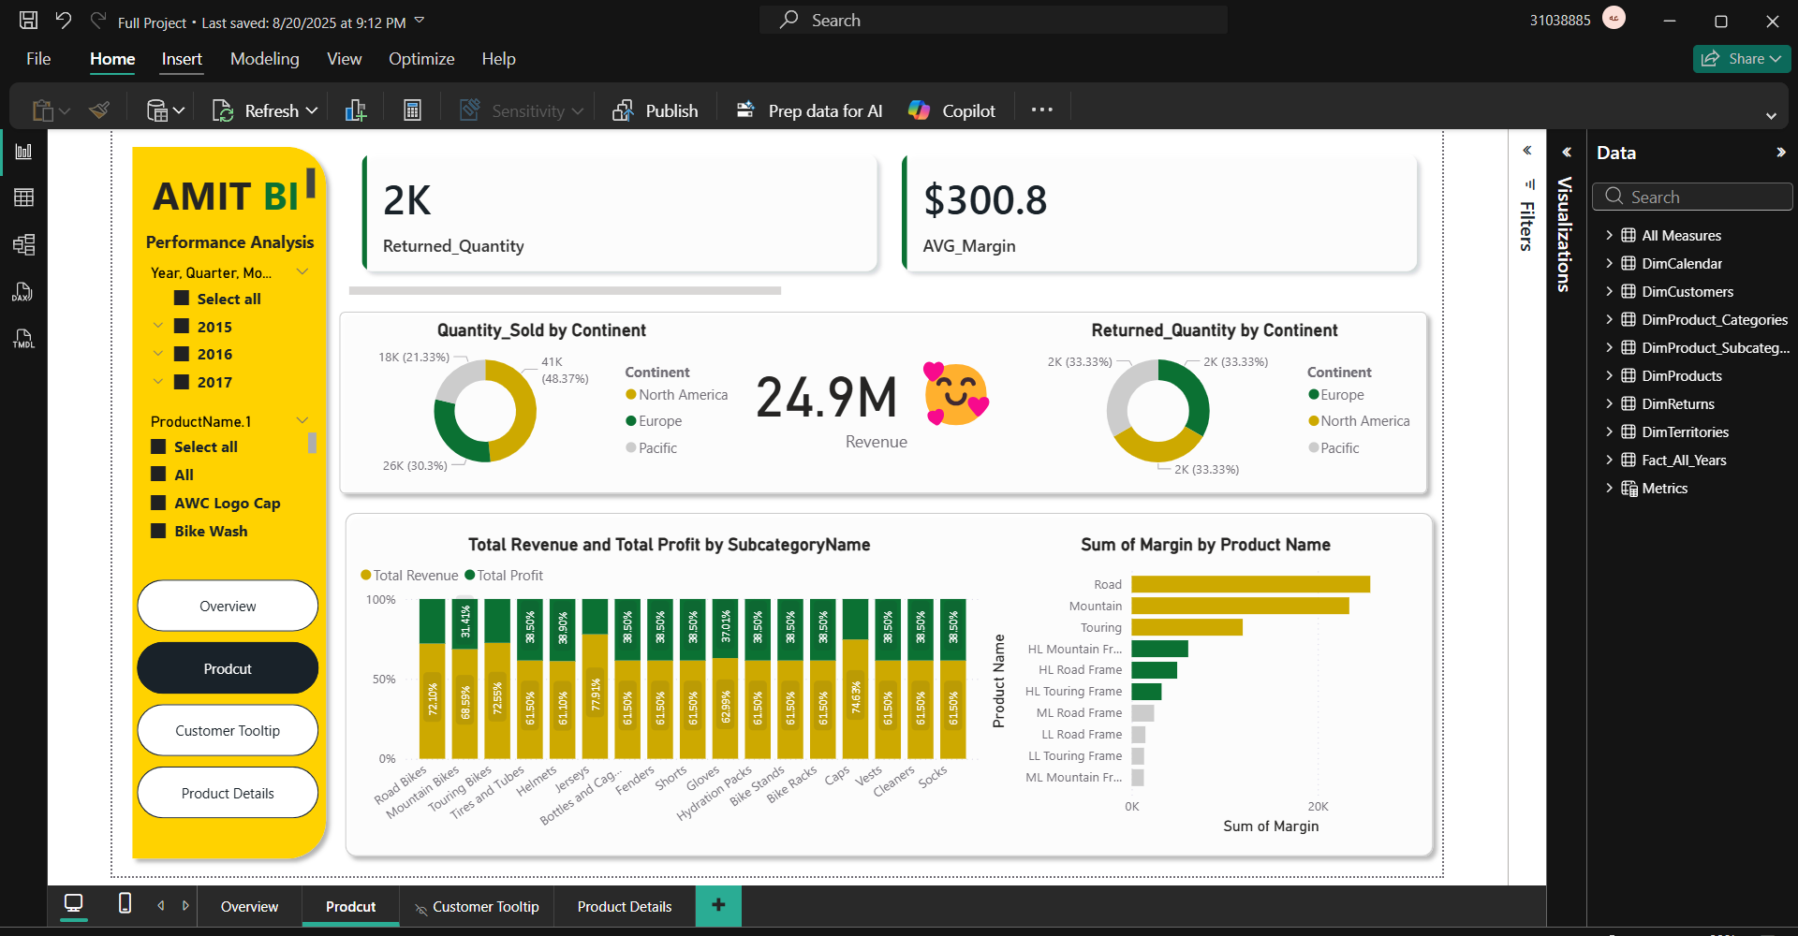Open the Model view icon
This screenshot has width=1798, height=936.
(x=23, y=245)
